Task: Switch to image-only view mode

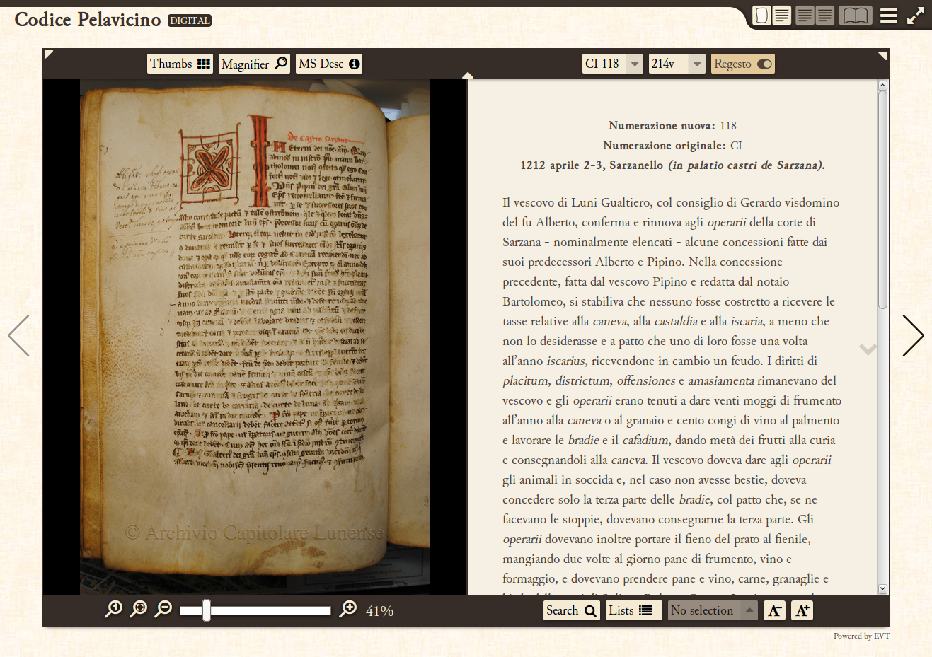Action: (761, 15)
